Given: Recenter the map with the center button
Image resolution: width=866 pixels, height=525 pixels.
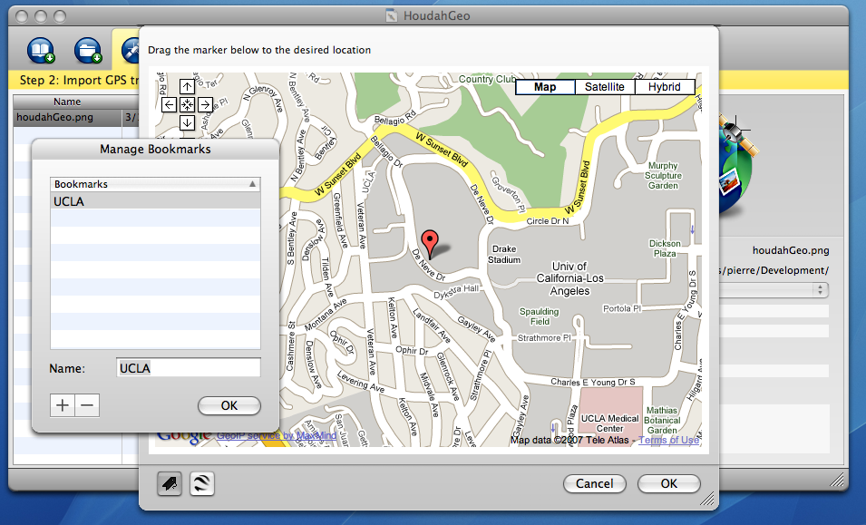Looking at the screenshot, I should (x=187, y=104).
